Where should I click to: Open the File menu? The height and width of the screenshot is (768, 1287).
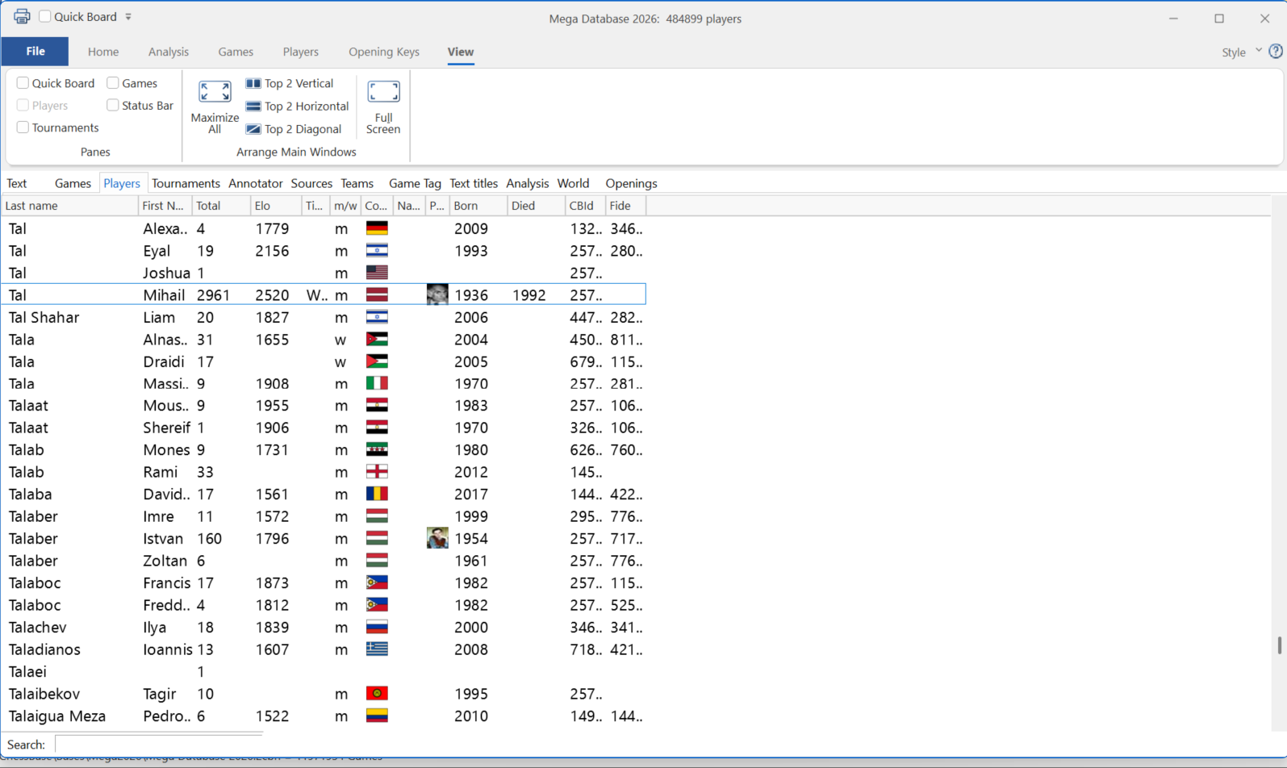tap(35, 51)
